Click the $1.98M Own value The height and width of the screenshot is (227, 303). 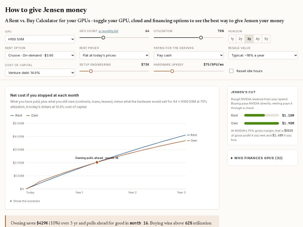pyautogui.click(x=288, y=123)
